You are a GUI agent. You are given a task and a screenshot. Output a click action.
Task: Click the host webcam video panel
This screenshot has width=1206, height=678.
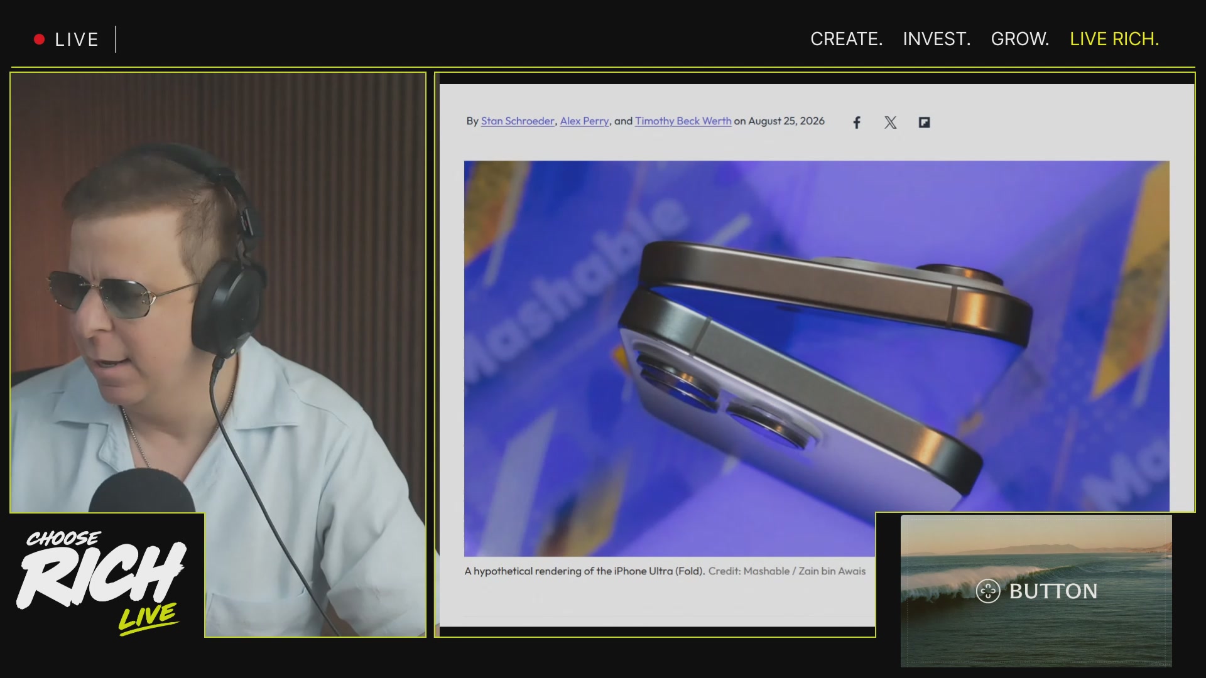point(218,355)
